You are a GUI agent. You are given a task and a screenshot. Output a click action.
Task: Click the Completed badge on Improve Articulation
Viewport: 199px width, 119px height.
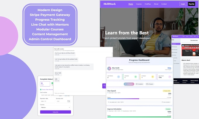coord(168,109)
